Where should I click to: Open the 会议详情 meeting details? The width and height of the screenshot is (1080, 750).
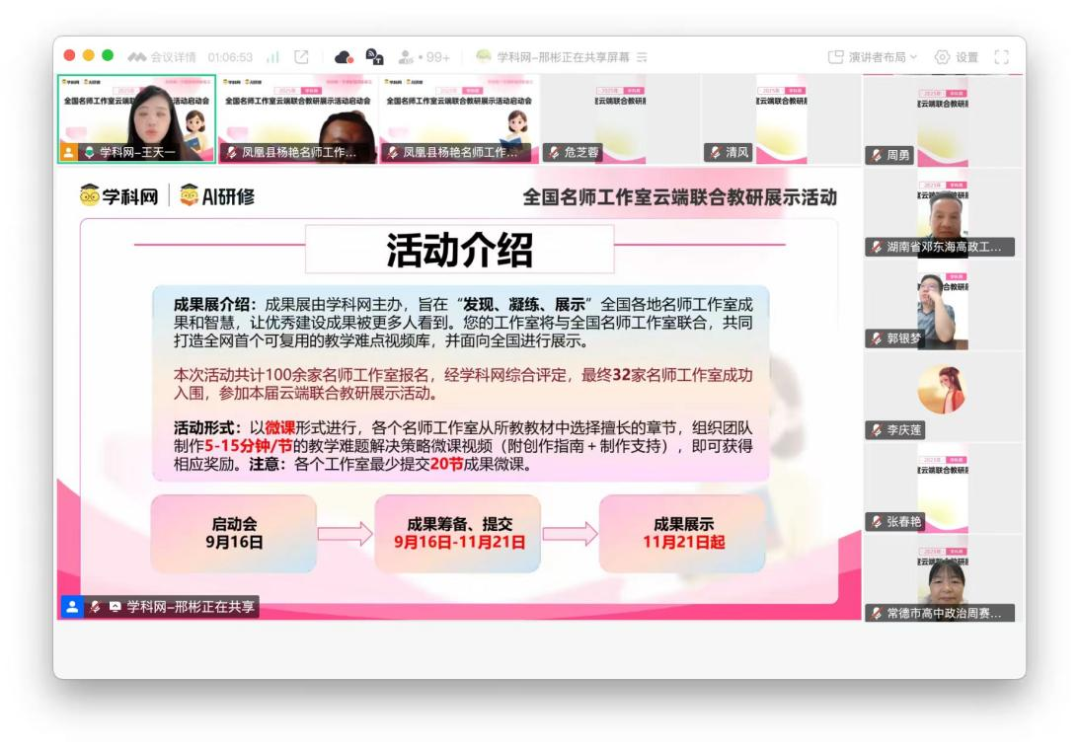pos(163,57)
